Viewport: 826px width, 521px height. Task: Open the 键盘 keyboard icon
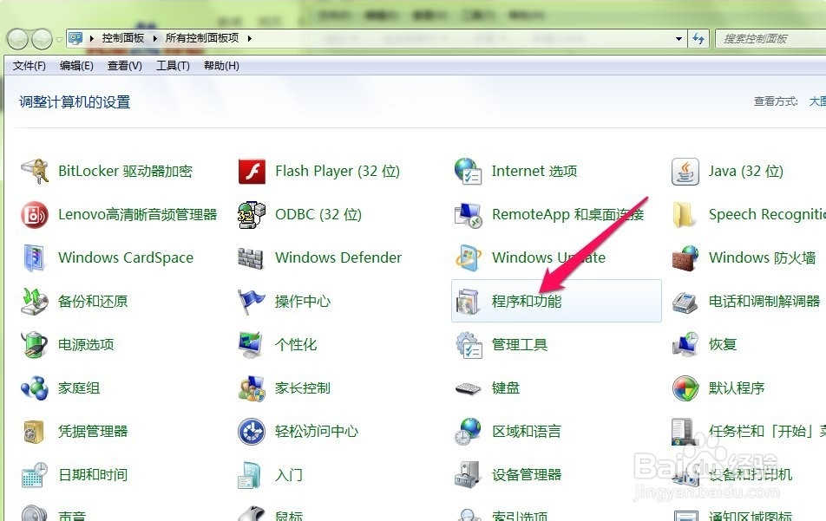(468, 388)
